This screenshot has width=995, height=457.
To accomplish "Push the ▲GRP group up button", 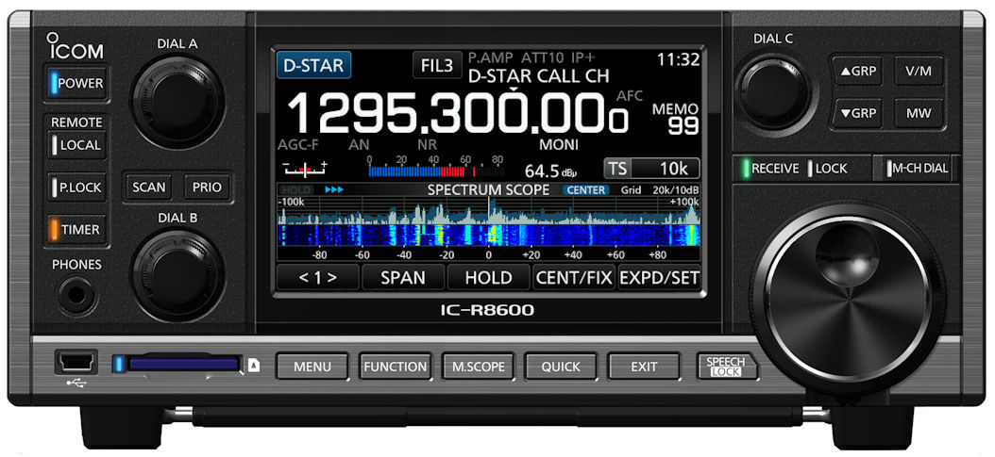I will [x=857, y=71].
